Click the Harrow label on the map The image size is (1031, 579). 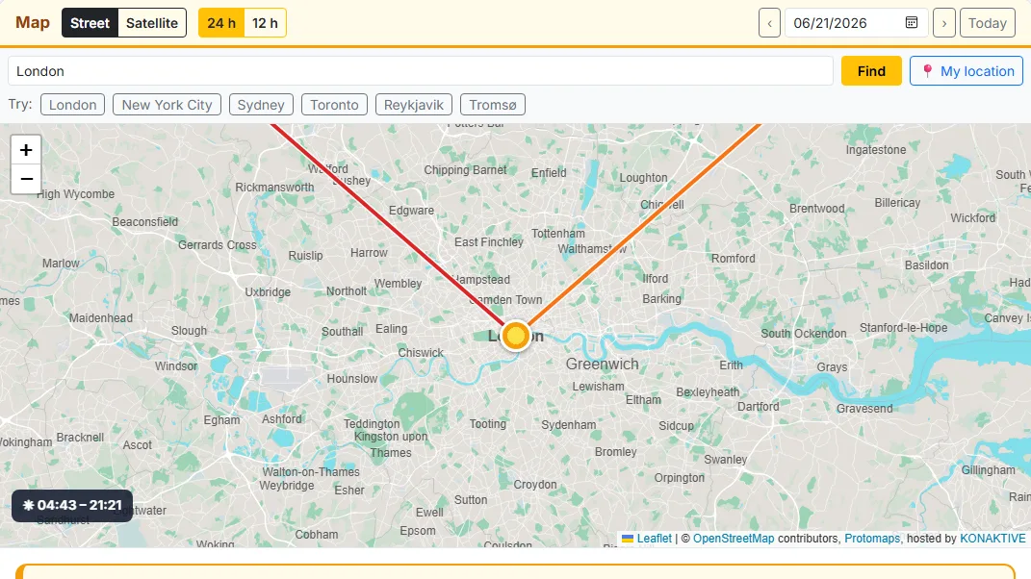click(369, 252)
